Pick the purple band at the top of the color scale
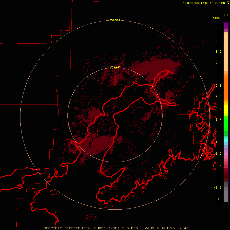 click(x=226, y=26)
